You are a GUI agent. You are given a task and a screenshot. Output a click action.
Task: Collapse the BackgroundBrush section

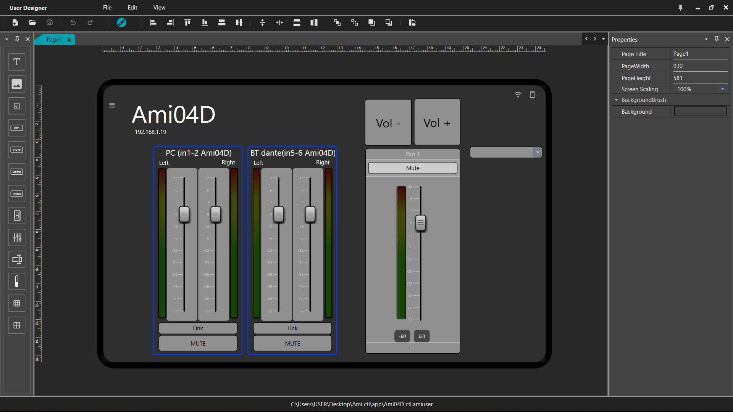tap(616, 100)
